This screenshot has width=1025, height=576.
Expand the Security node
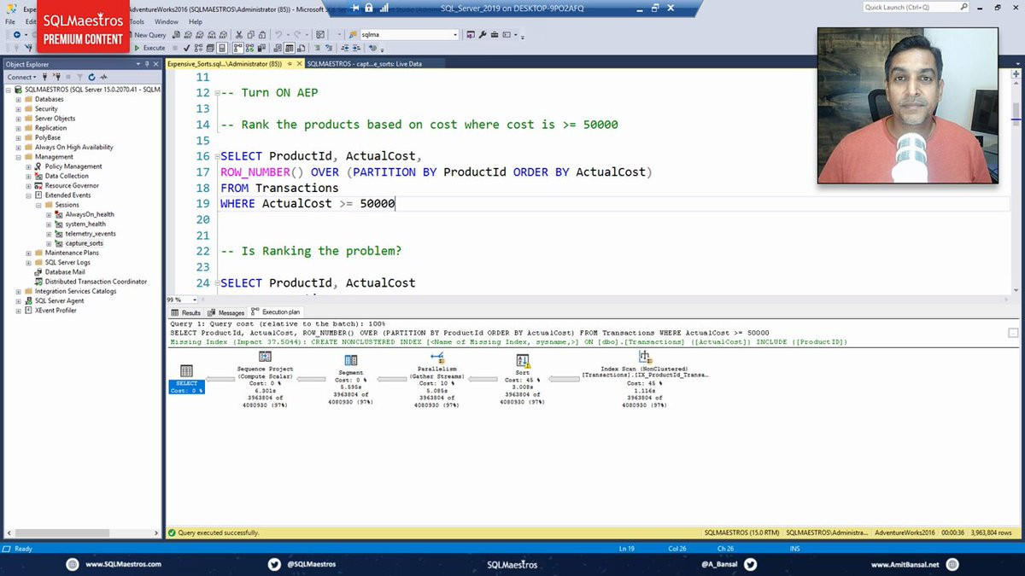click(x=18, y=109)
